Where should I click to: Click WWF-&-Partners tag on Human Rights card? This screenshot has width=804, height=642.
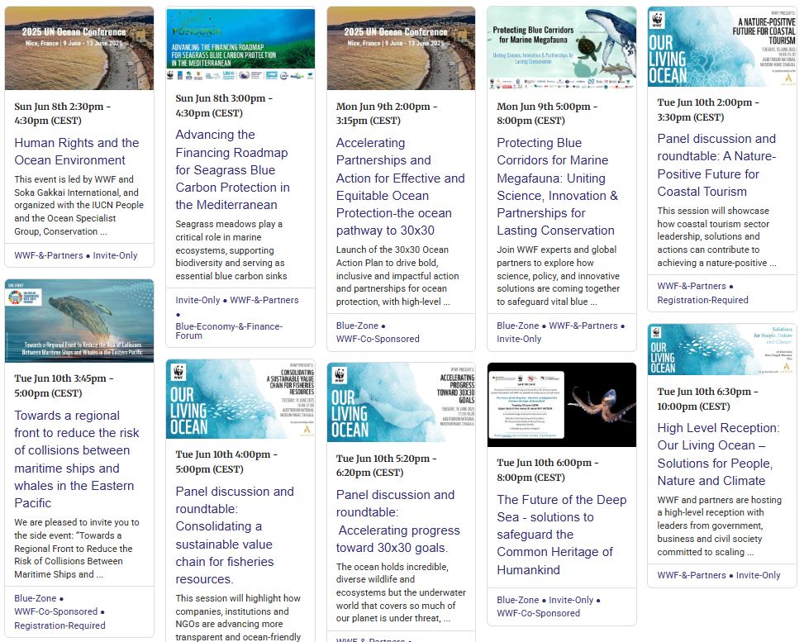(x=49, y=255)
